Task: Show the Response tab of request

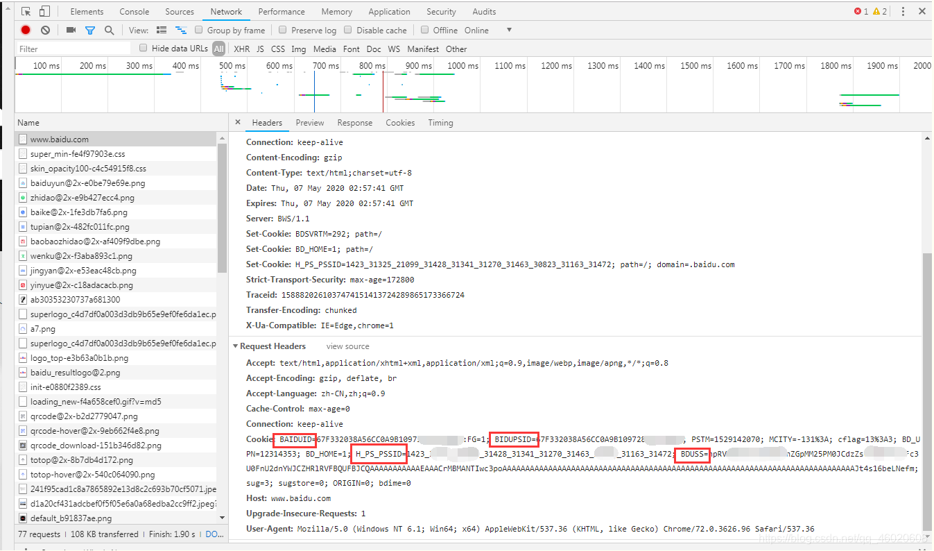Action: [355, 123]
